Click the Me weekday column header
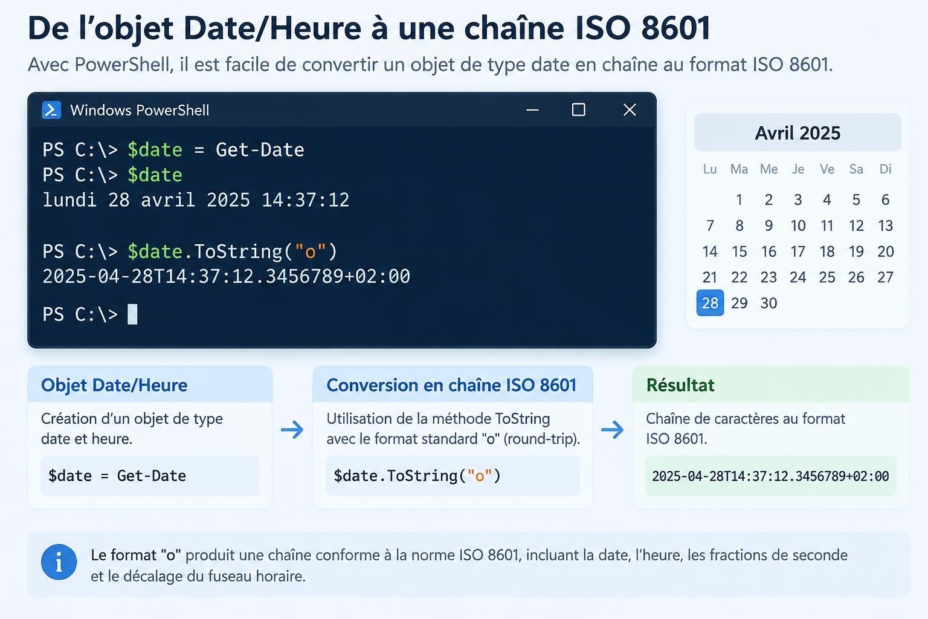This screenshot has width=928, height=619. coord(768,169)
